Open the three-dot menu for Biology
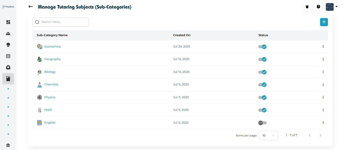The width and height of the screenshot is (343, 150). click(x=323, y=72)
